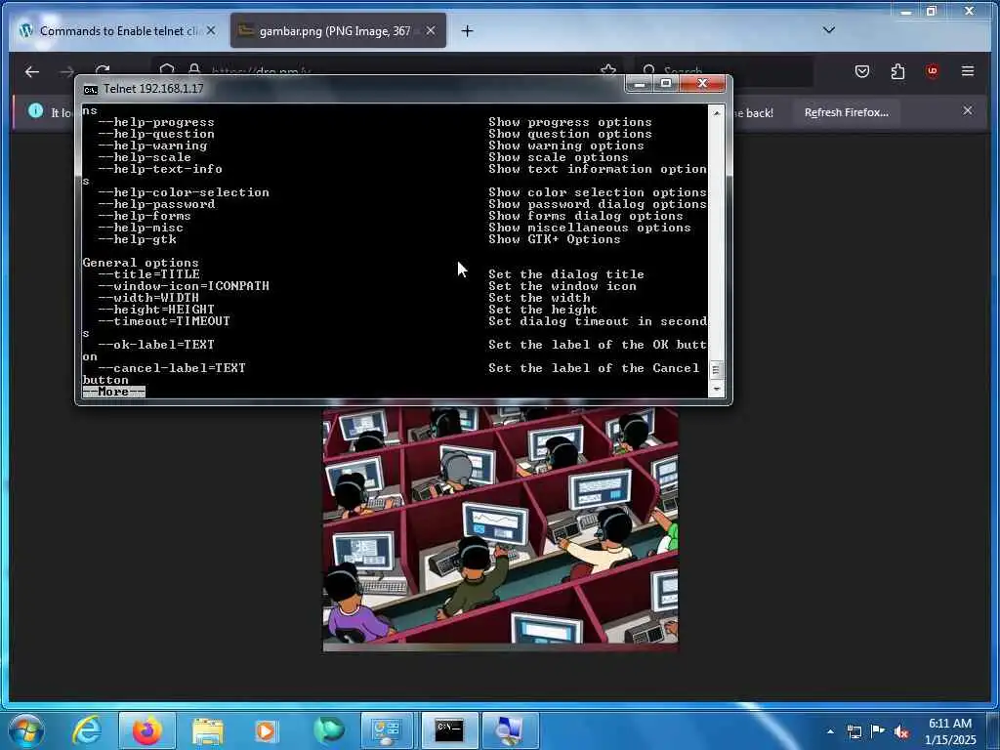Launch Internet Explorer from taskbar
Viewport: 1000px width, 750px height.
87,730
